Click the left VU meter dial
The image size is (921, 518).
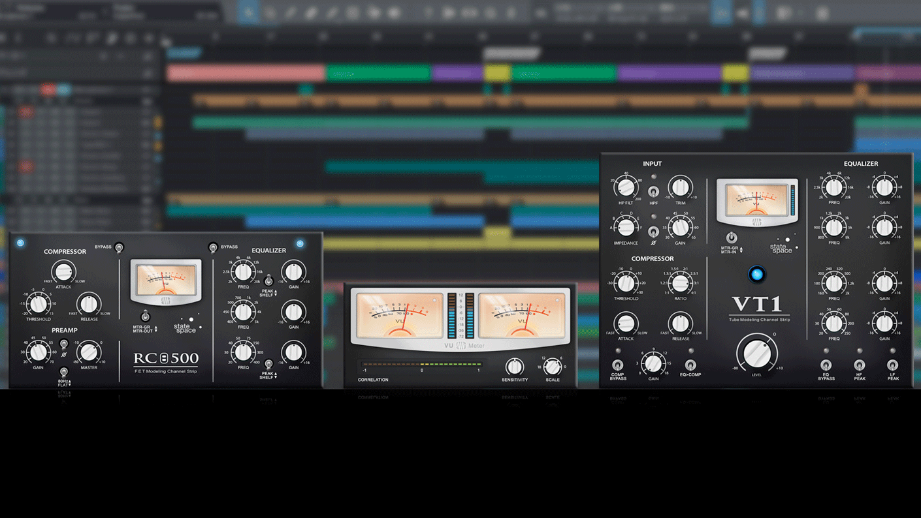398,315
